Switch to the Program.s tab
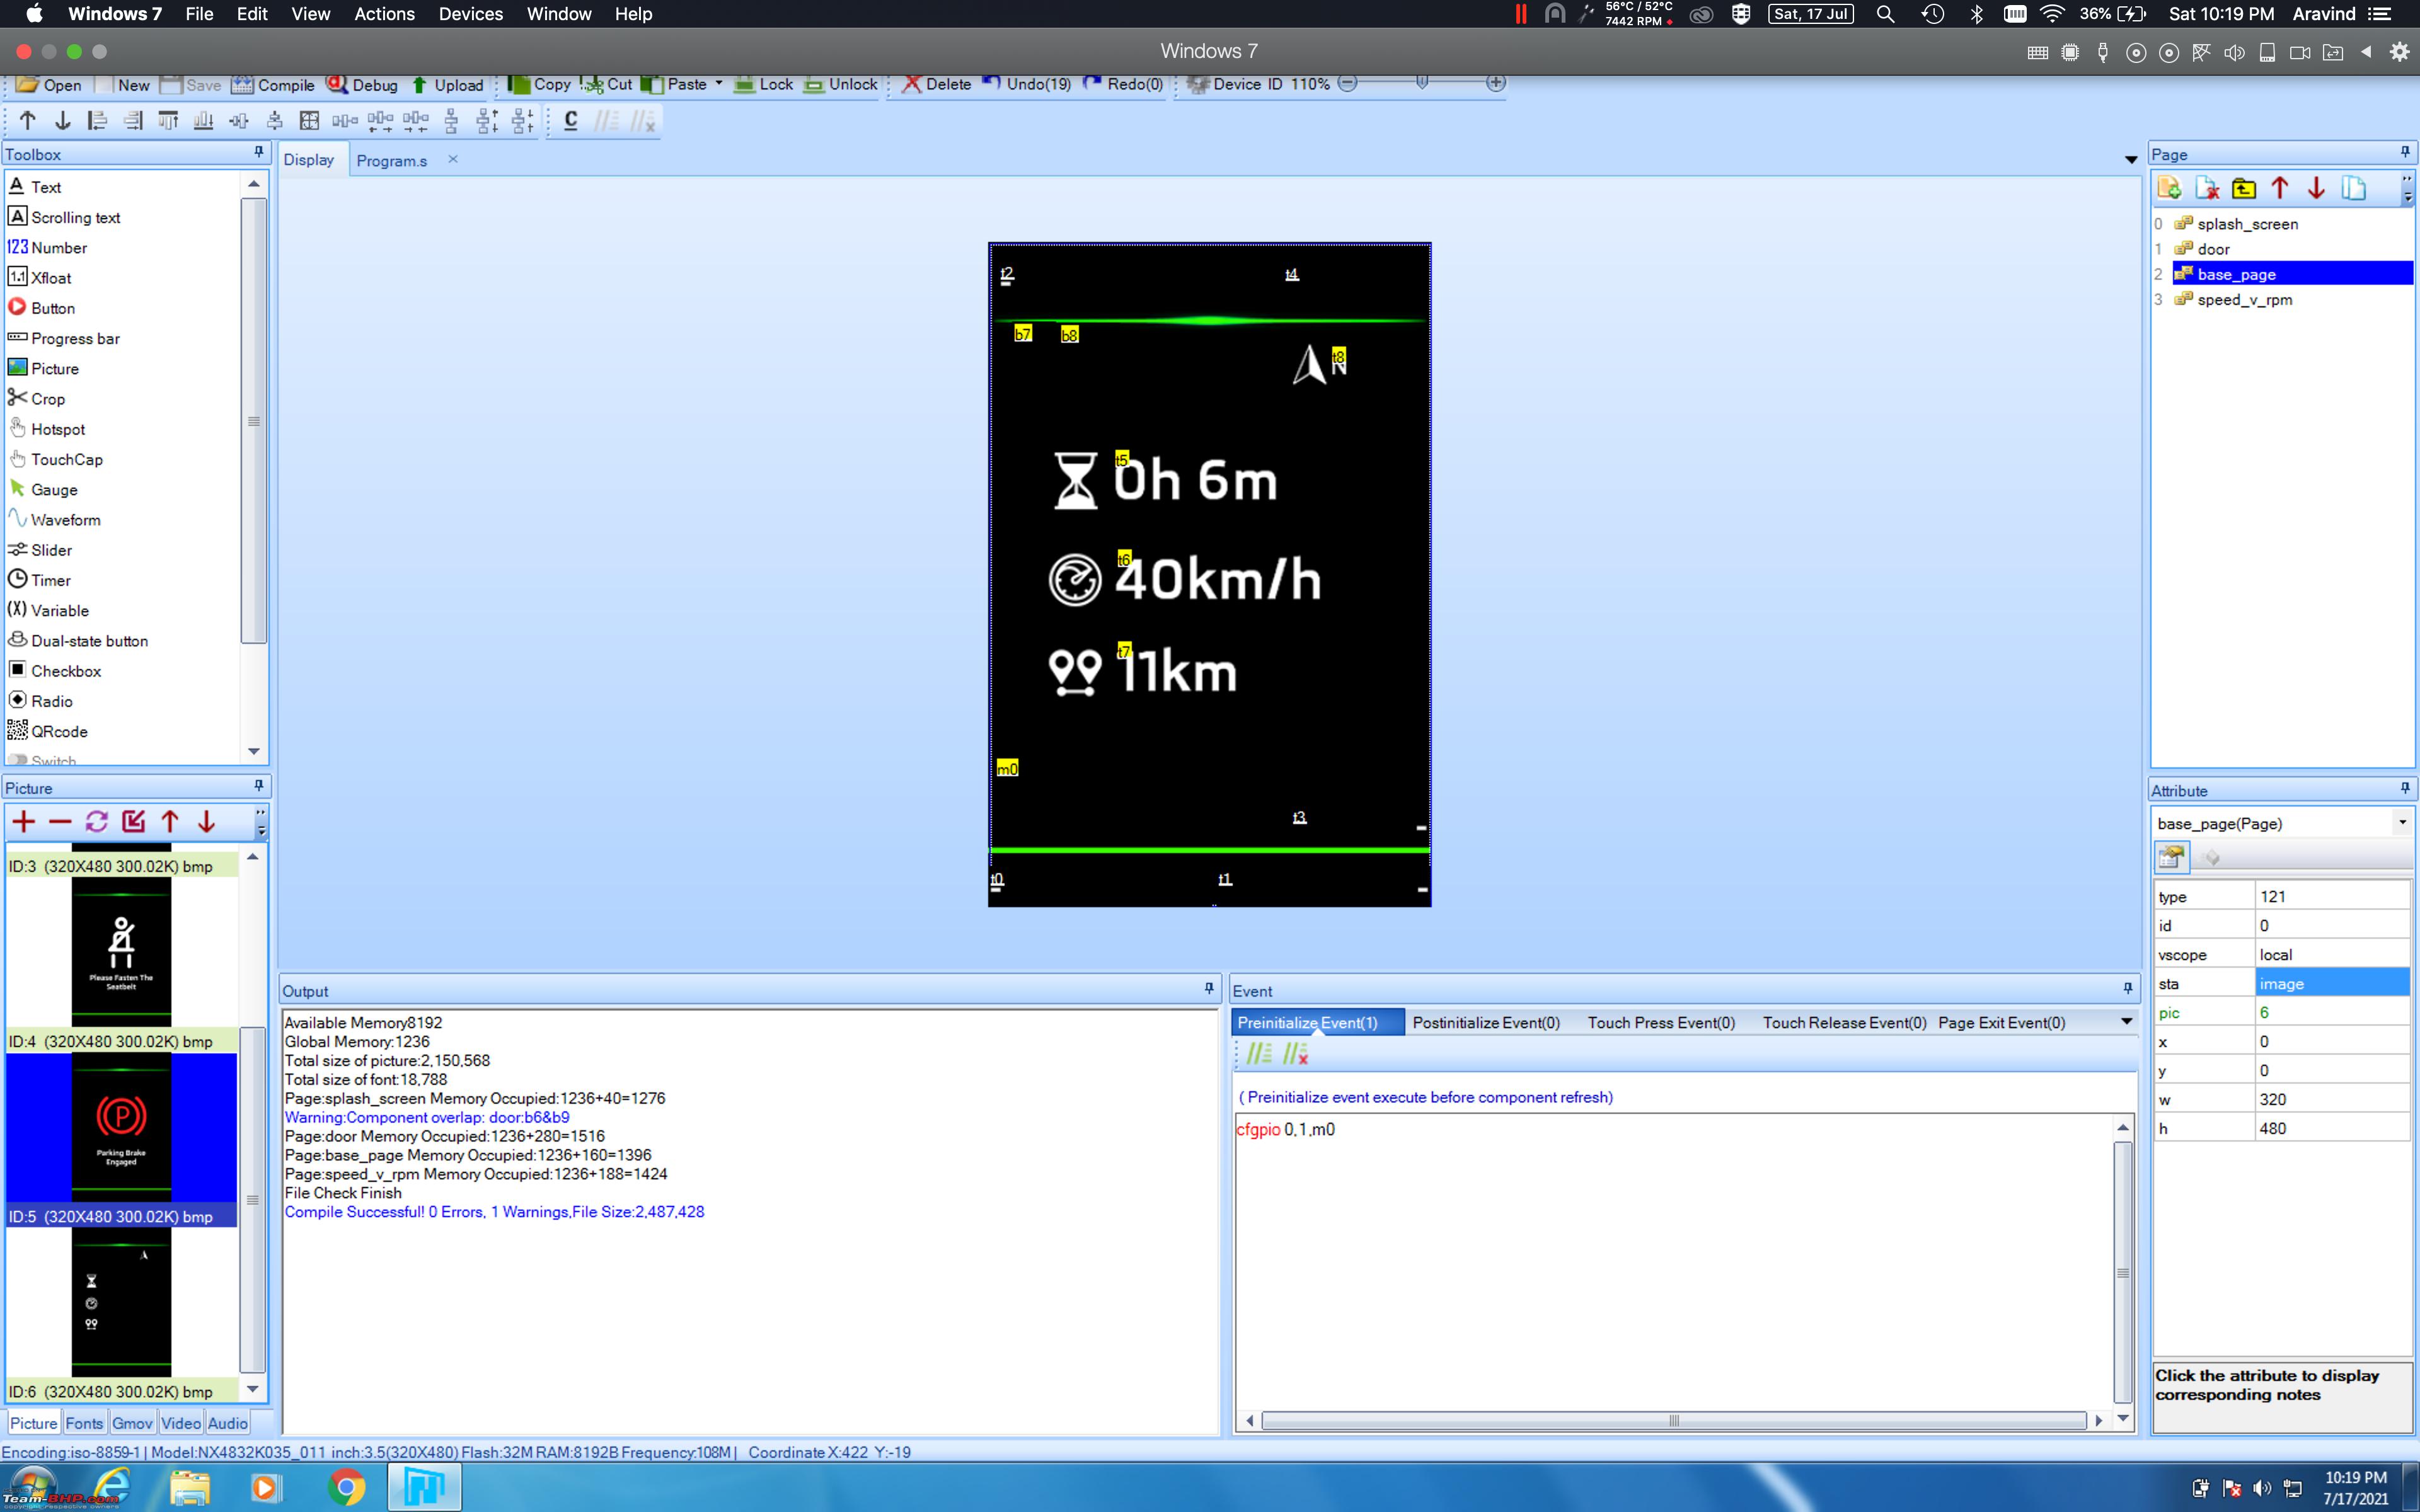 (392, 161)
